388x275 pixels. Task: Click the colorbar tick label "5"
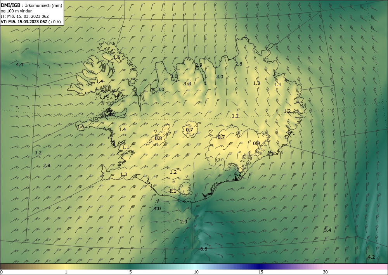tap(130, 272)
